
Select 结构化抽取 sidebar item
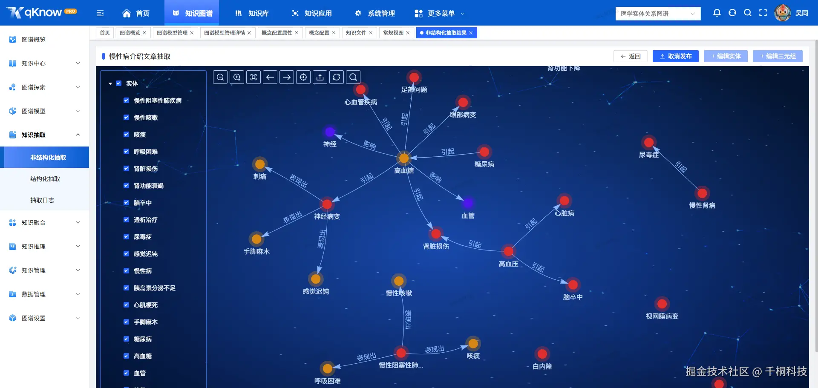[45, 179]
